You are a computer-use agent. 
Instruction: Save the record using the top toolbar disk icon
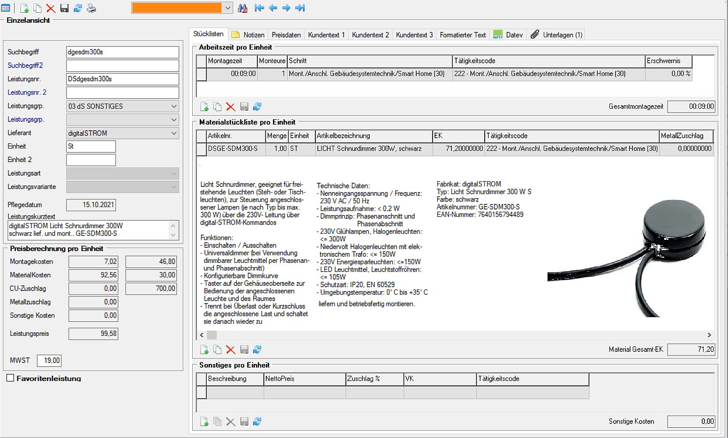click(64, 8)
